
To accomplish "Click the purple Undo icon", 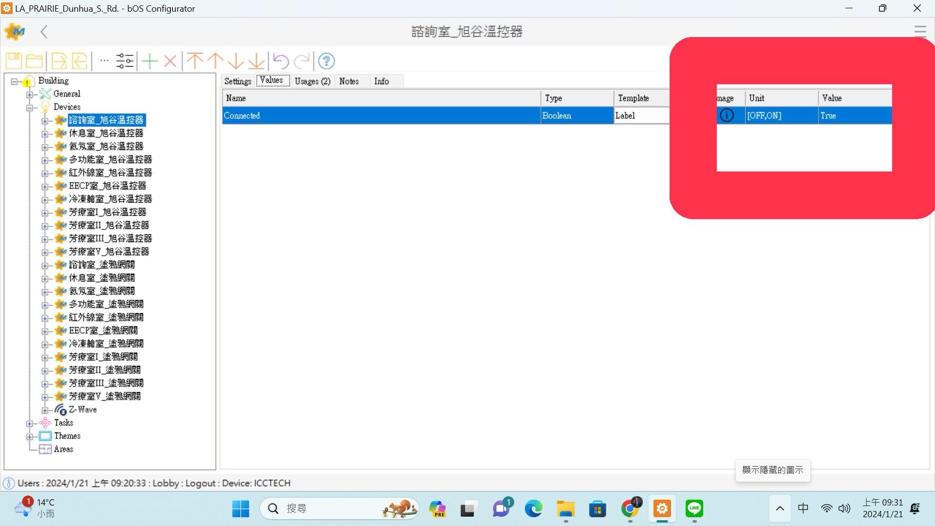I will coord(281,61).
